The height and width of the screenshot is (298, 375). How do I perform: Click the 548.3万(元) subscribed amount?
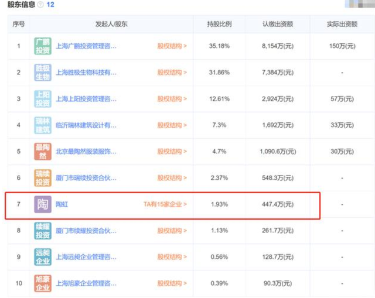coord(278,178)
